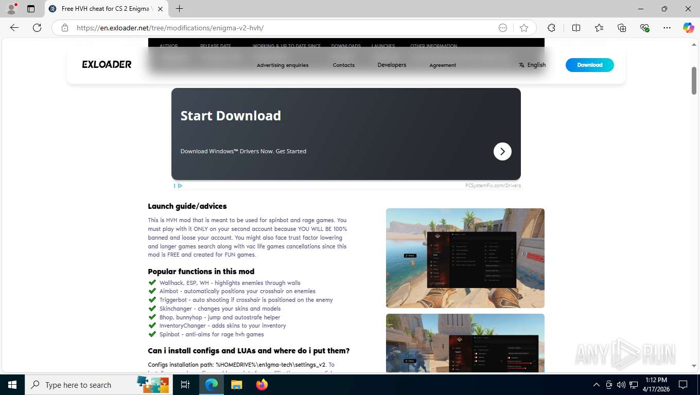Viewport: 700px width, 395px height.
Task: Open the Copilot sidebar icon
Action: point(689,28)
